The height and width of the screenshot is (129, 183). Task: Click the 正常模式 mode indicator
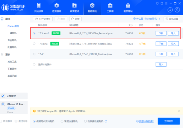click(x=14, y=96)
